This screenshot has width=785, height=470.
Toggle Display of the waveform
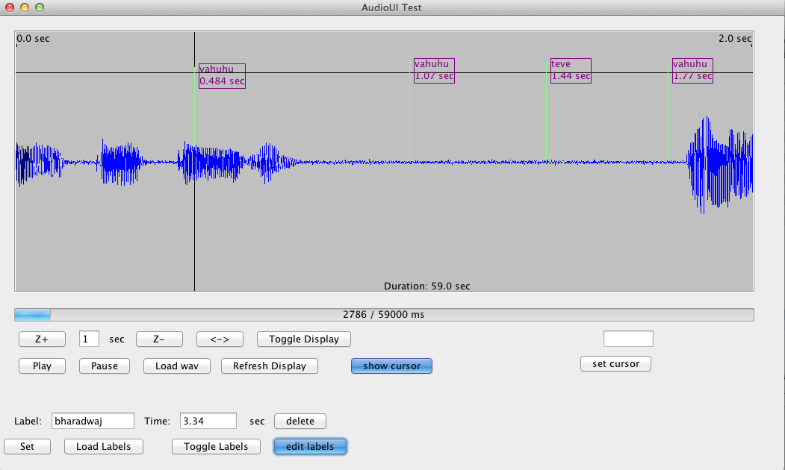tap(304, 339)
